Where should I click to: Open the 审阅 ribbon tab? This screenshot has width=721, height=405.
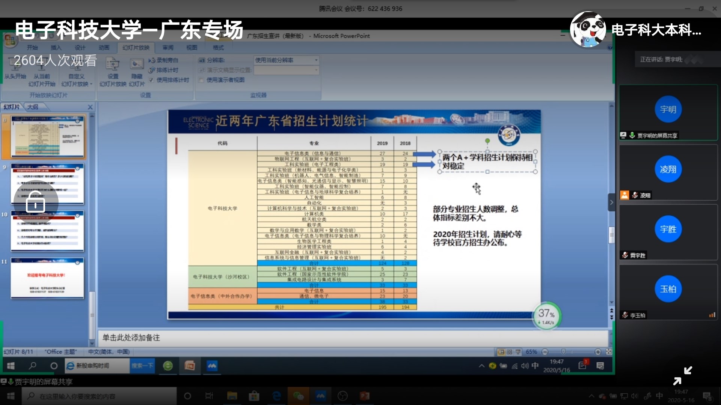(168, 48)
